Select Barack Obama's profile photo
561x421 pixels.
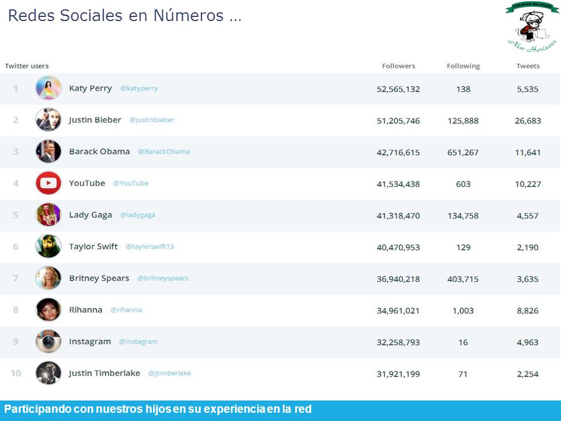click(49, 151)
